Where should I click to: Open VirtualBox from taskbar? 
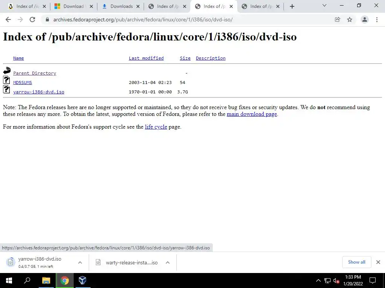(x=82, y=280)
